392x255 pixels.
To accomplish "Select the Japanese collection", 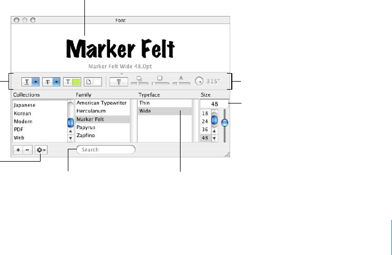I will coord(40,105).
